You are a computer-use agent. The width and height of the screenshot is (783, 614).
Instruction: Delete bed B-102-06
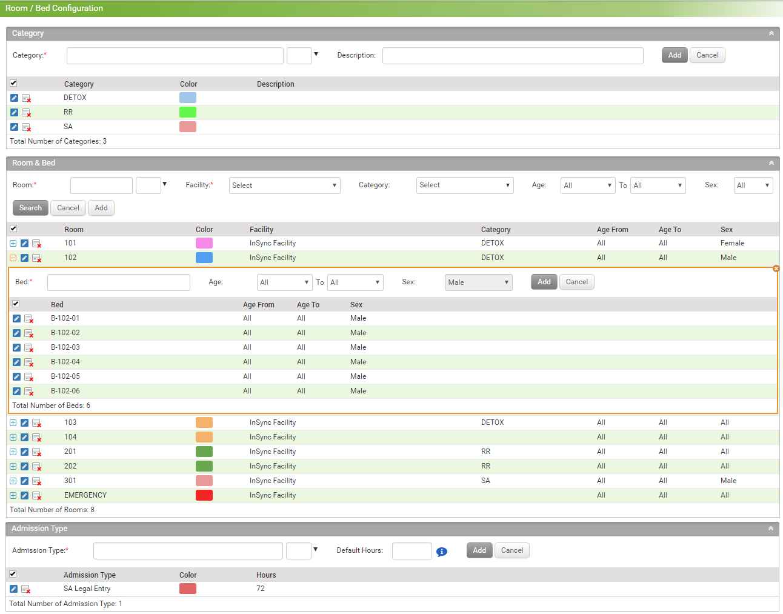point(28,392)
